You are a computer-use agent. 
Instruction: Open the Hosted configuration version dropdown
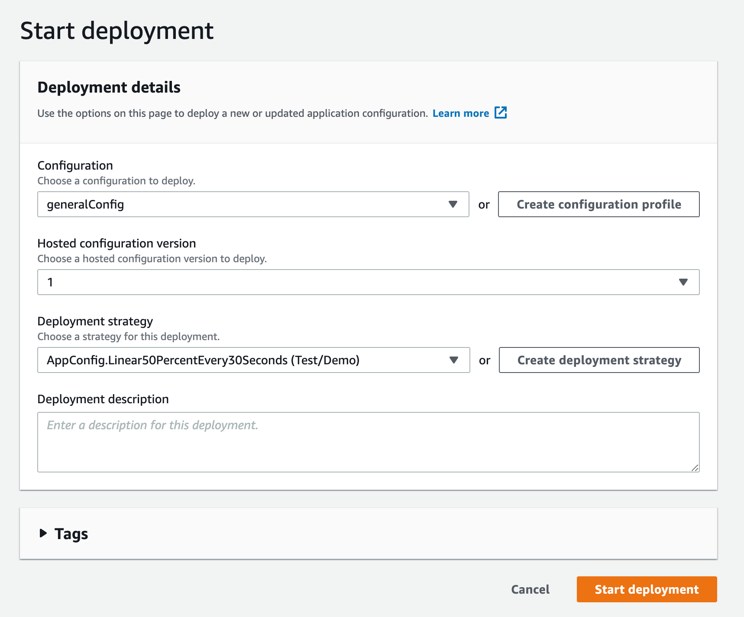coord(369,282)
